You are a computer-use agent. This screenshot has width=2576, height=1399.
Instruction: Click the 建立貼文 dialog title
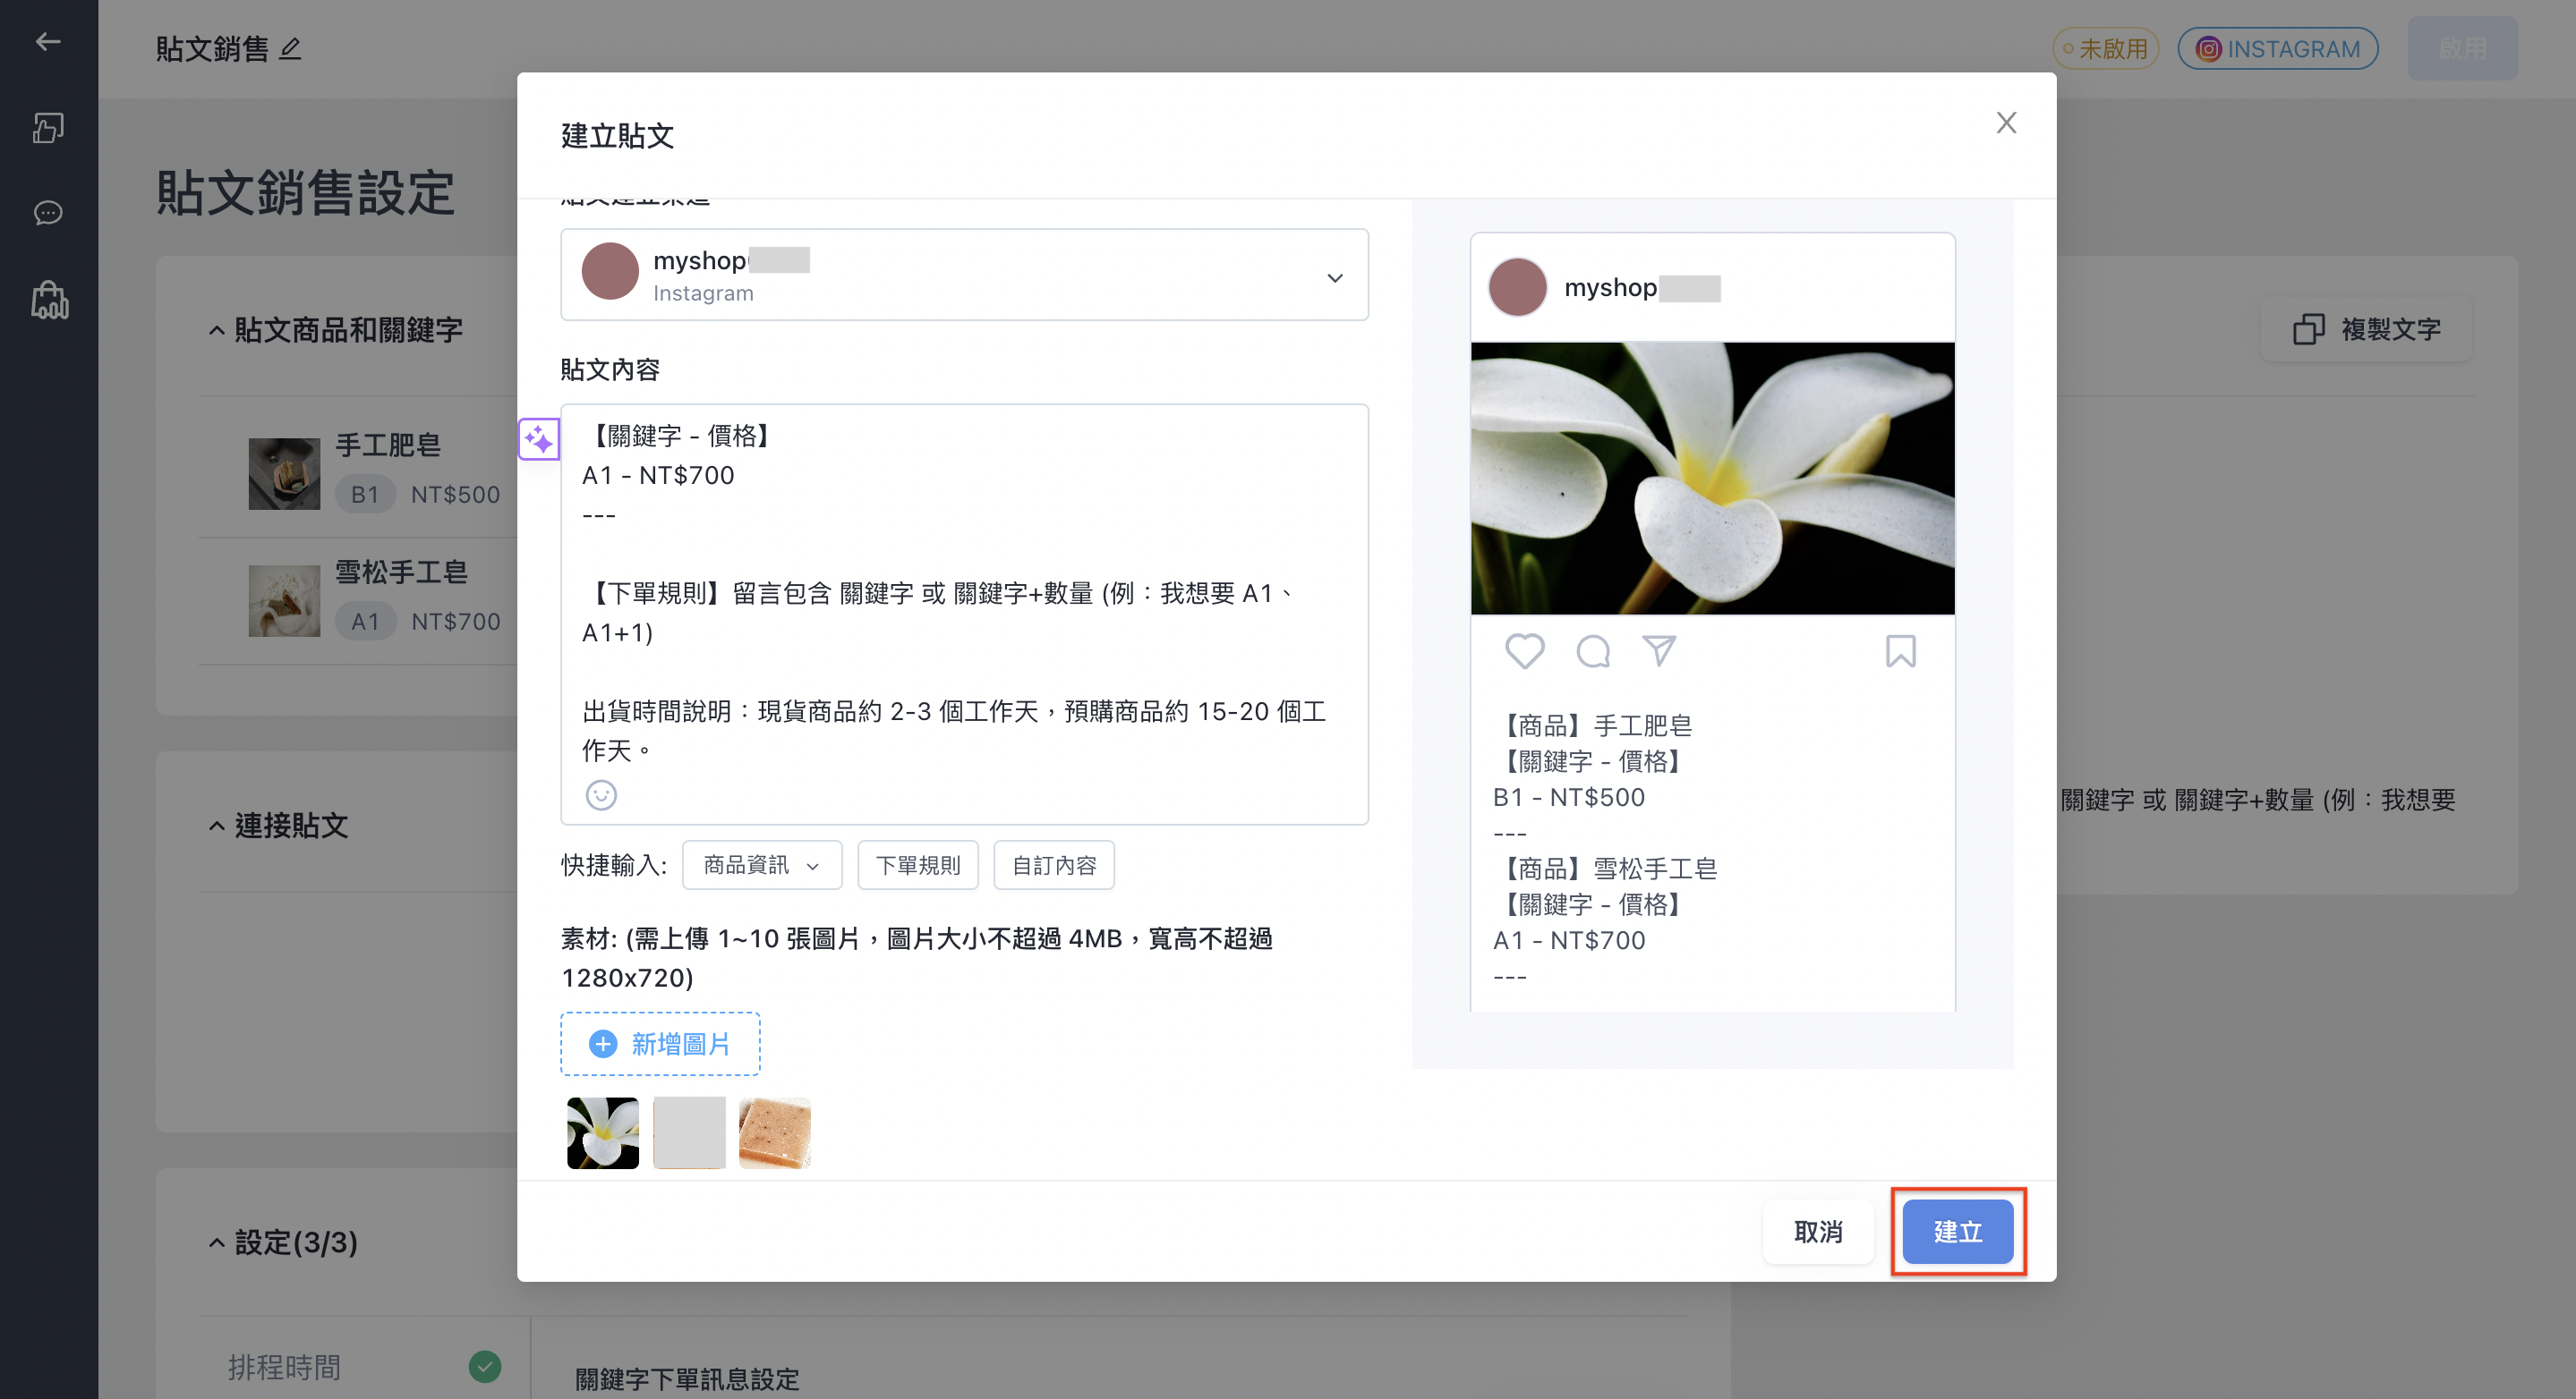617,136
